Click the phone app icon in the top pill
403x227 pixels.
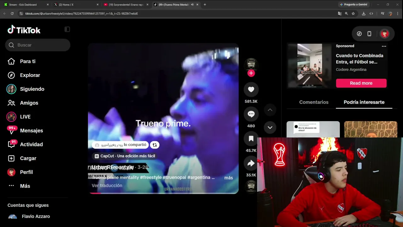[x=369, y=34]
